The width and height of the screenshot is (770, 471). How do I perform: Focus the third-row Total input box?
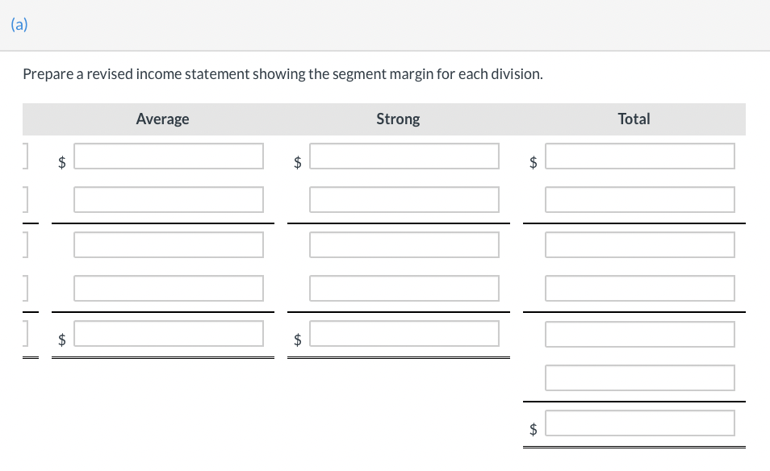coord(640,245)
